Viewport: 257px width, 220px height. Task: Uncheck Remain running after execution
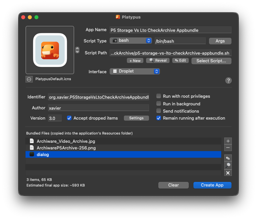[x=159, y=118]
